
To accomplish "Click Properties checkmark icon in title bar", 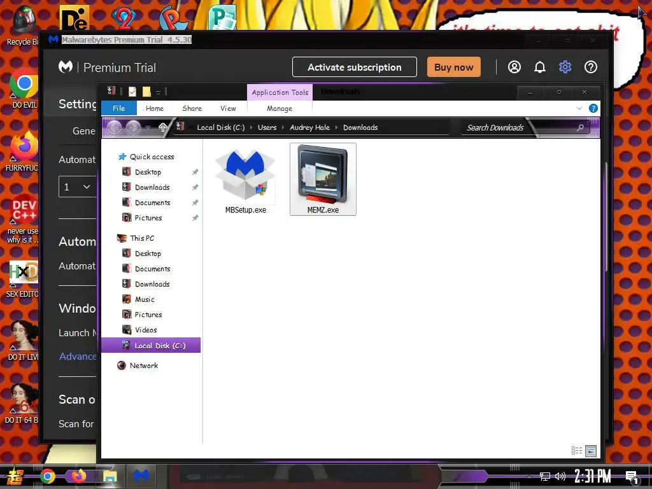I will [x=132, y=92].
